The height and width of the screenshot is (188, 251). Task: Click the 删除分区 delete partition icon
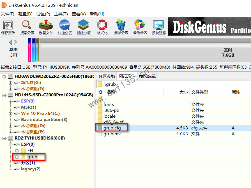pos(121,27)
